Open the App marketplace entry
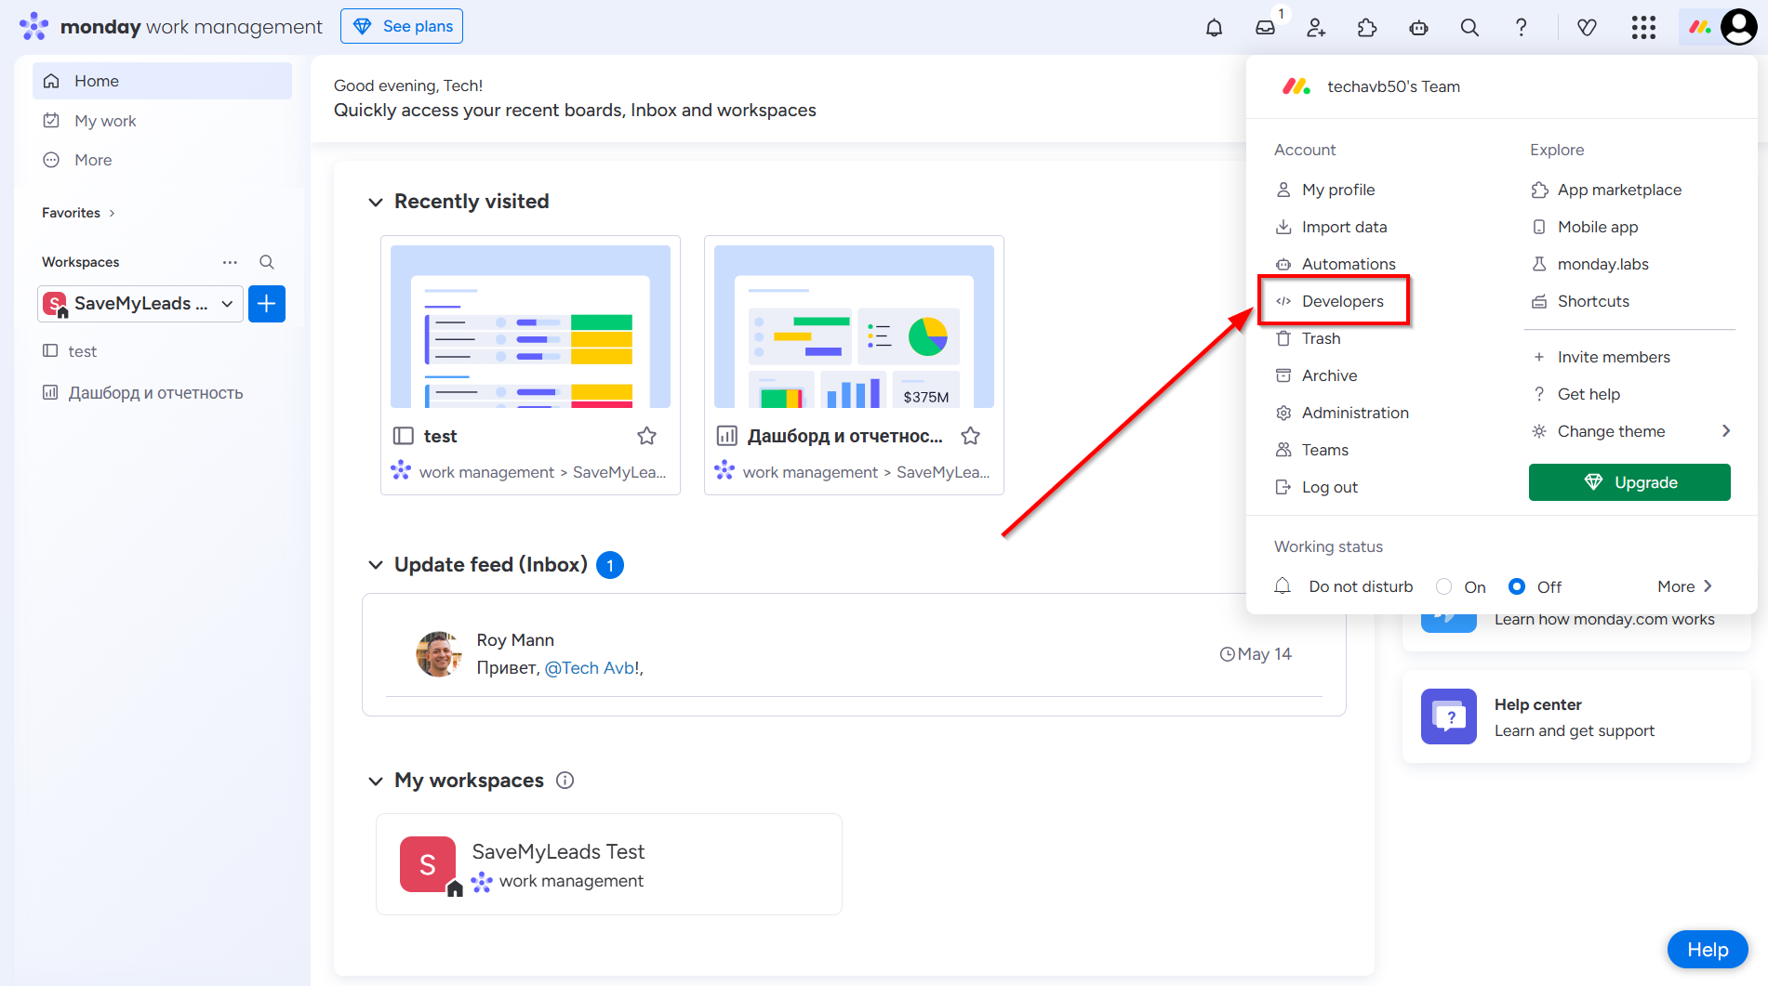1768x986 pixels. [1619, 190]
